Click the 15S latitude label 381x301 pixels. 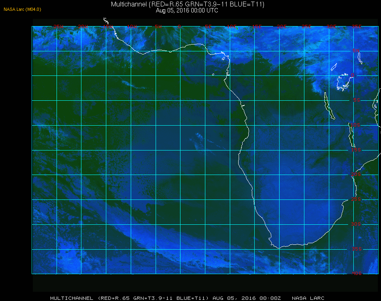click(x=356, y=150)
